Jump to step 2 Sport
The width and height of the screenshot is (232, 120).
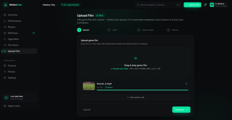pyautogui.click(x=112, y=30)
